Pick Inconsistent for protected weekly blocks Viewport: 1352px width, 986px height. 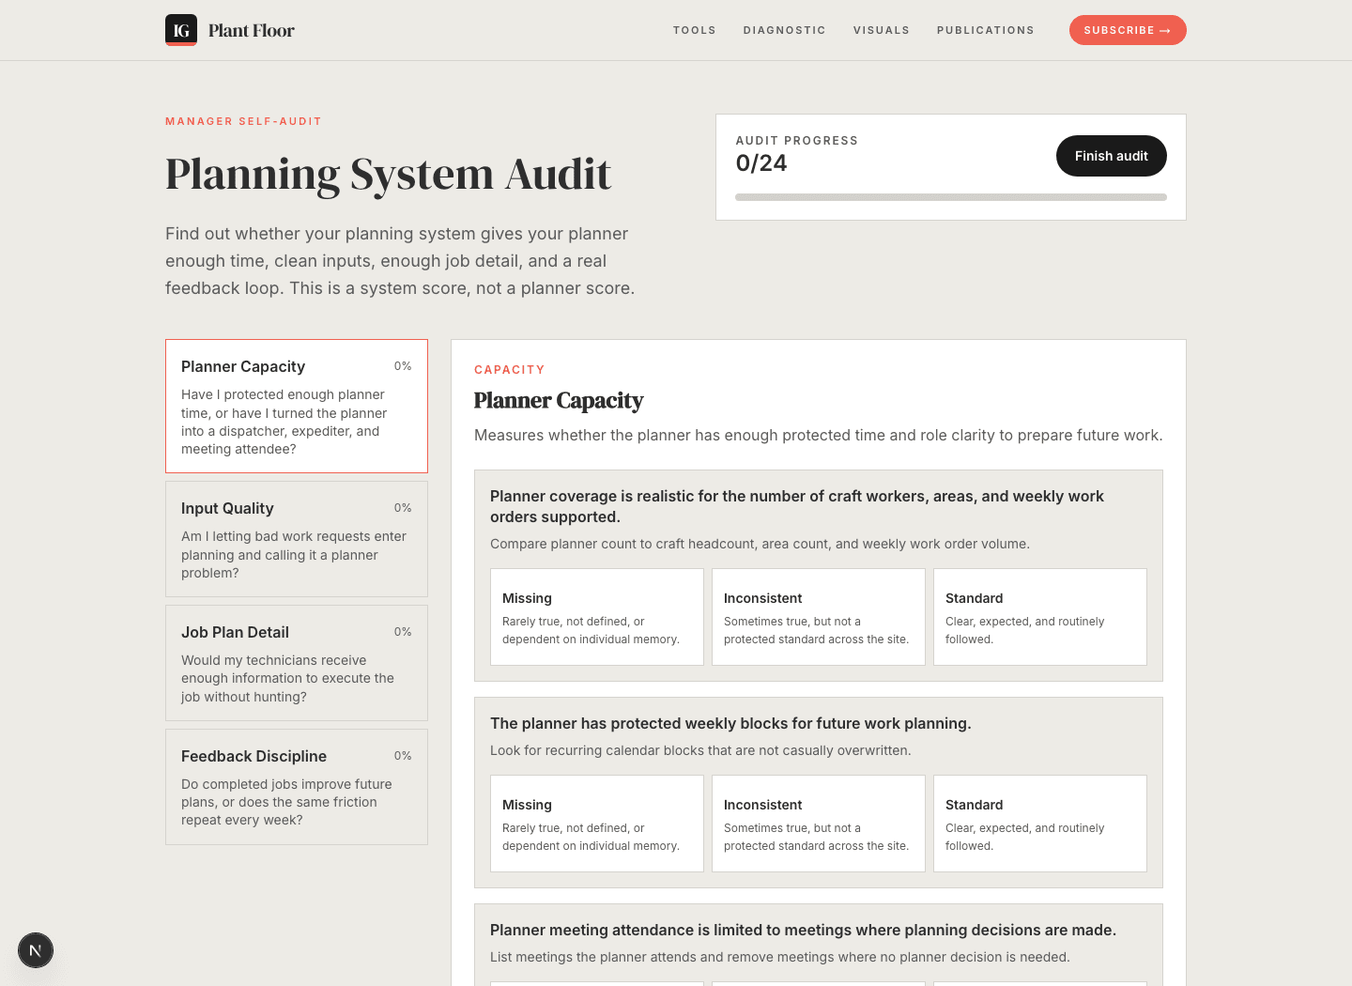coord(819,824)
